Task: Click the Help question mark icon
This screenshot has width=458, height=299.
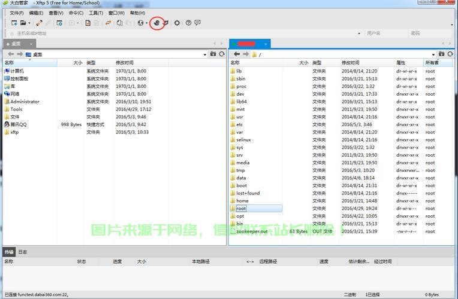Action: click(188, 23)
